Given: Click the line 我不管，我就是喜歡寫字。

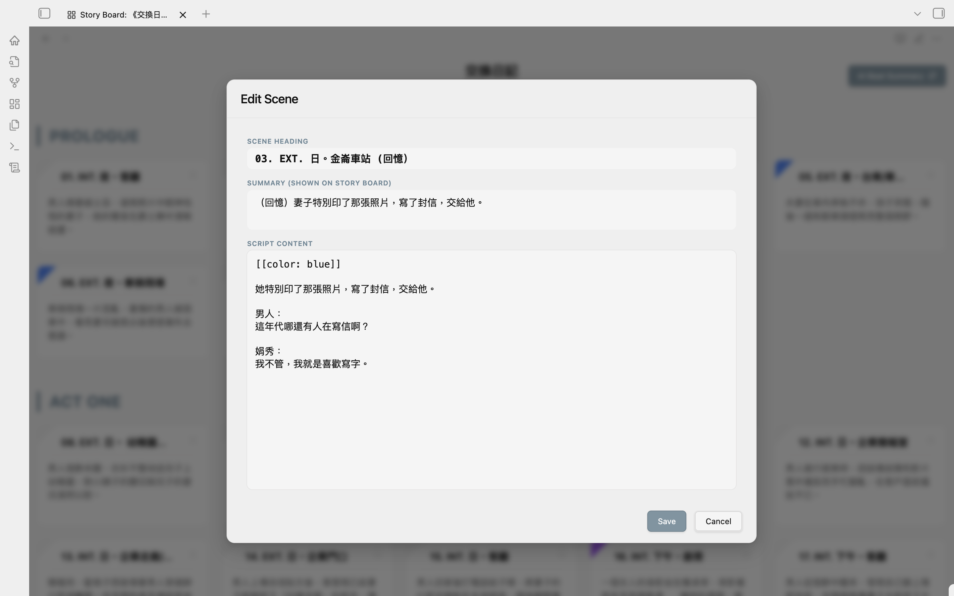Looking at the screenshot, I should (x=311, y=364).
